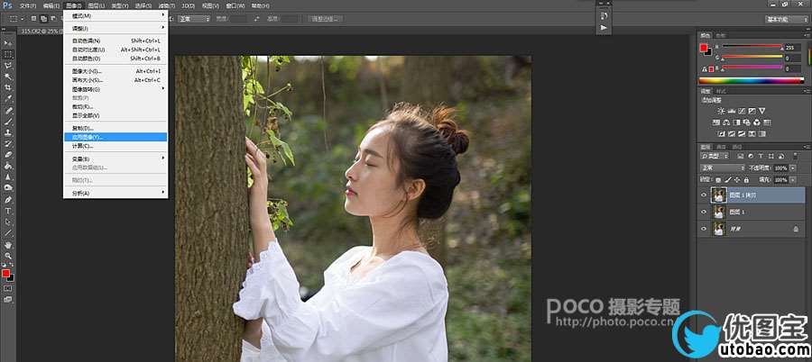
Task: Add a Vibrance adjustment layer
Action: (761, 111)
